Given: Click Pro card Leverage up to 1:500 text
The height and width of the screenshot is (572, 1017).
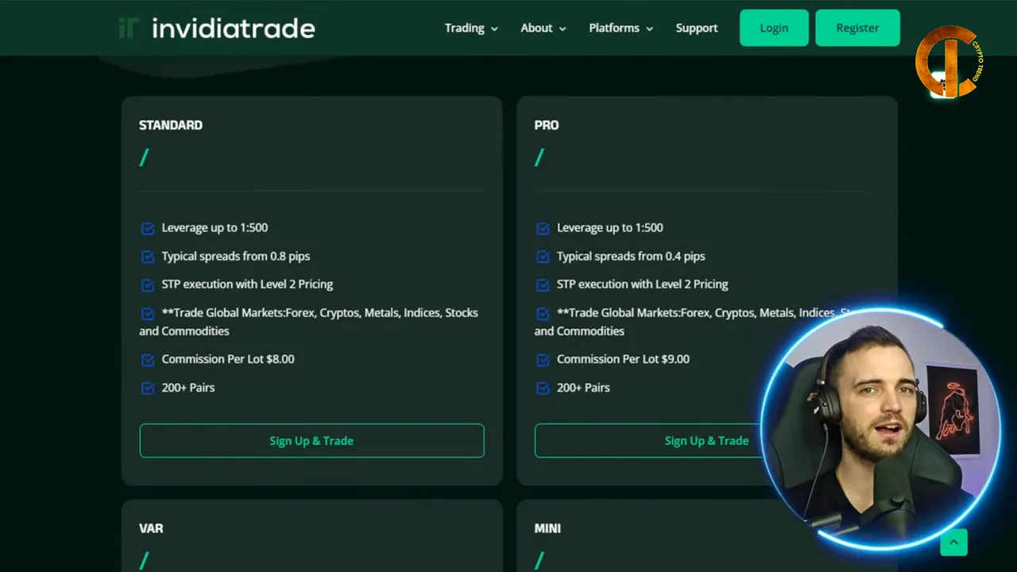Looking at the screenshot, I should (610, 228).
